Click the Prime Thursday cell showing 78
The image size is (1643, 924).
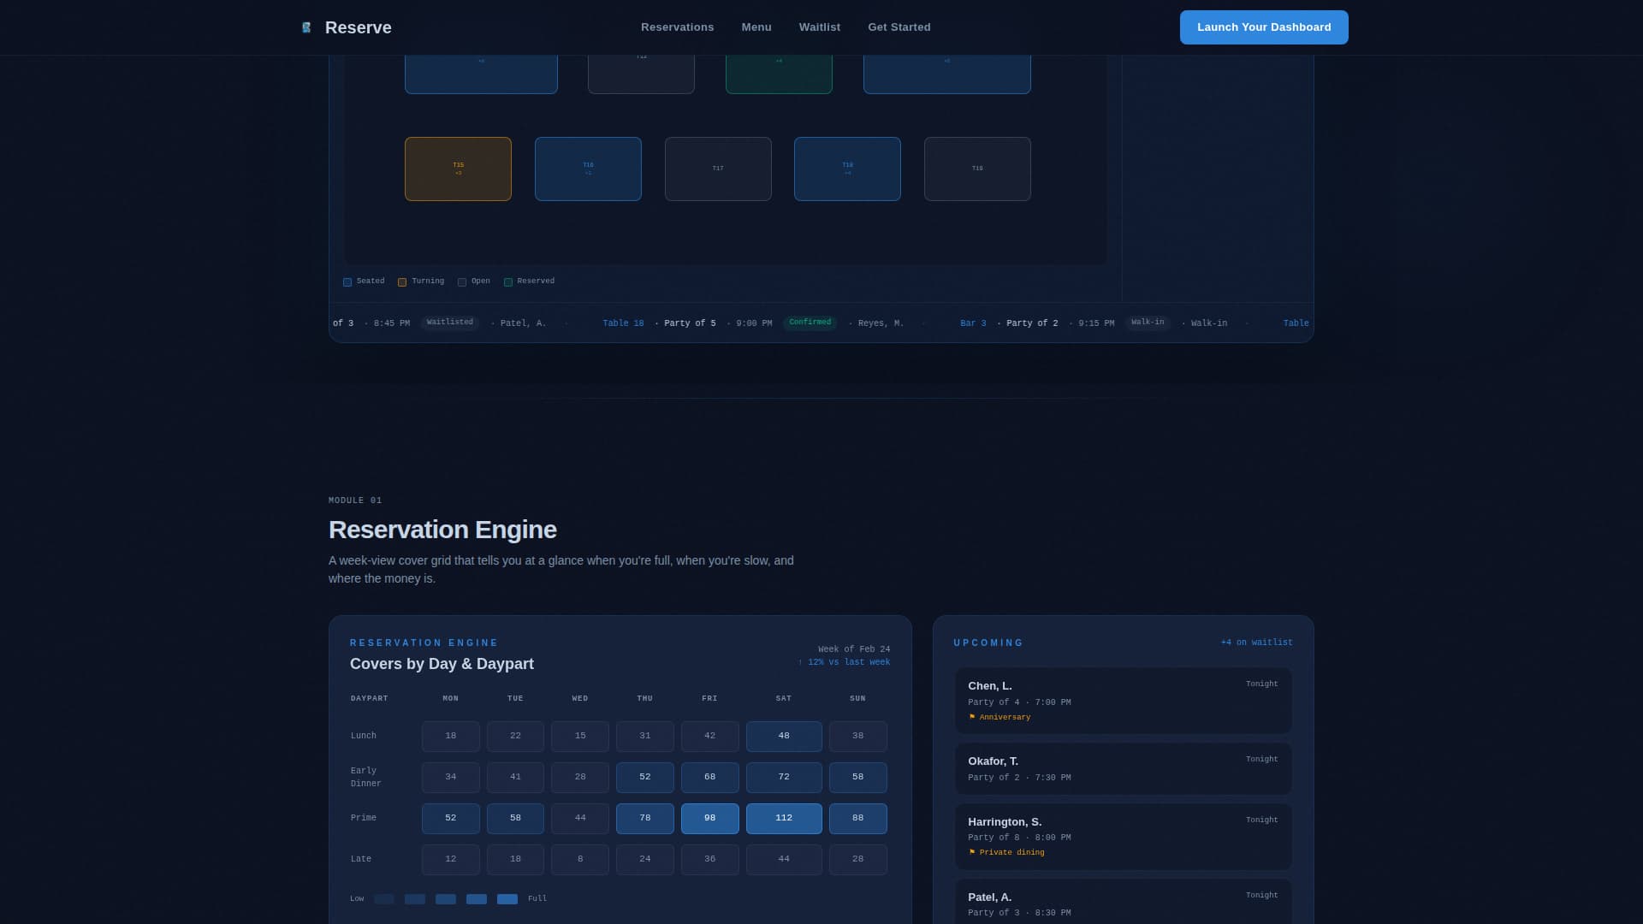(645, 819)
